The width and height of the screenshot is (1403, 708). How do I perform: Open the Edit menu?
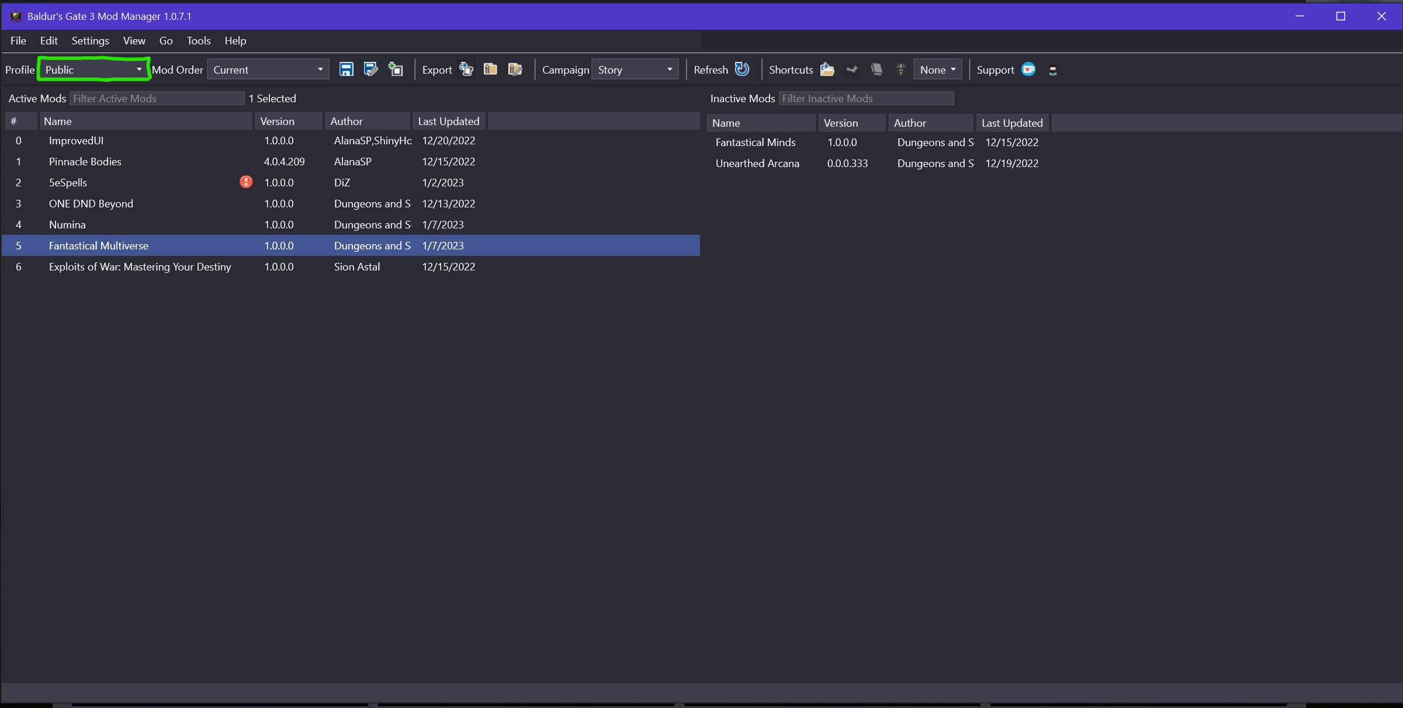point(49,41)
